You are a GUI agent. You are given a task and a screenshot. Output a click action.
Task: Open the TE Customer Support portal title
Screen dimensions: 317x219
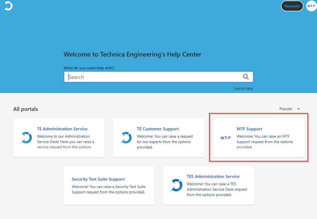click(158, 129)
